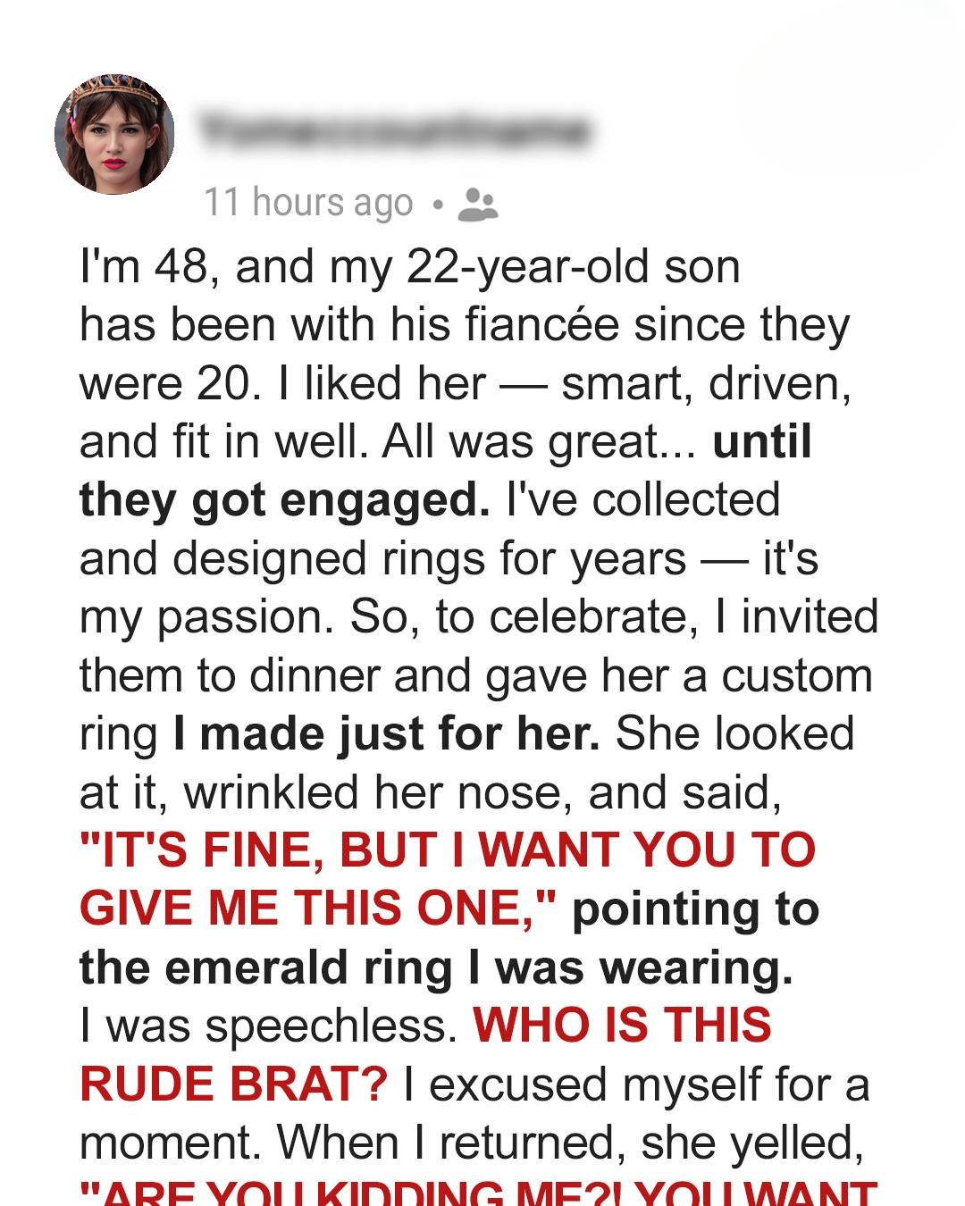This screenshot has height=1206, width=965.
Task: Click "the emerald ring I was wearing."
Action: click(x=435, y=968)
